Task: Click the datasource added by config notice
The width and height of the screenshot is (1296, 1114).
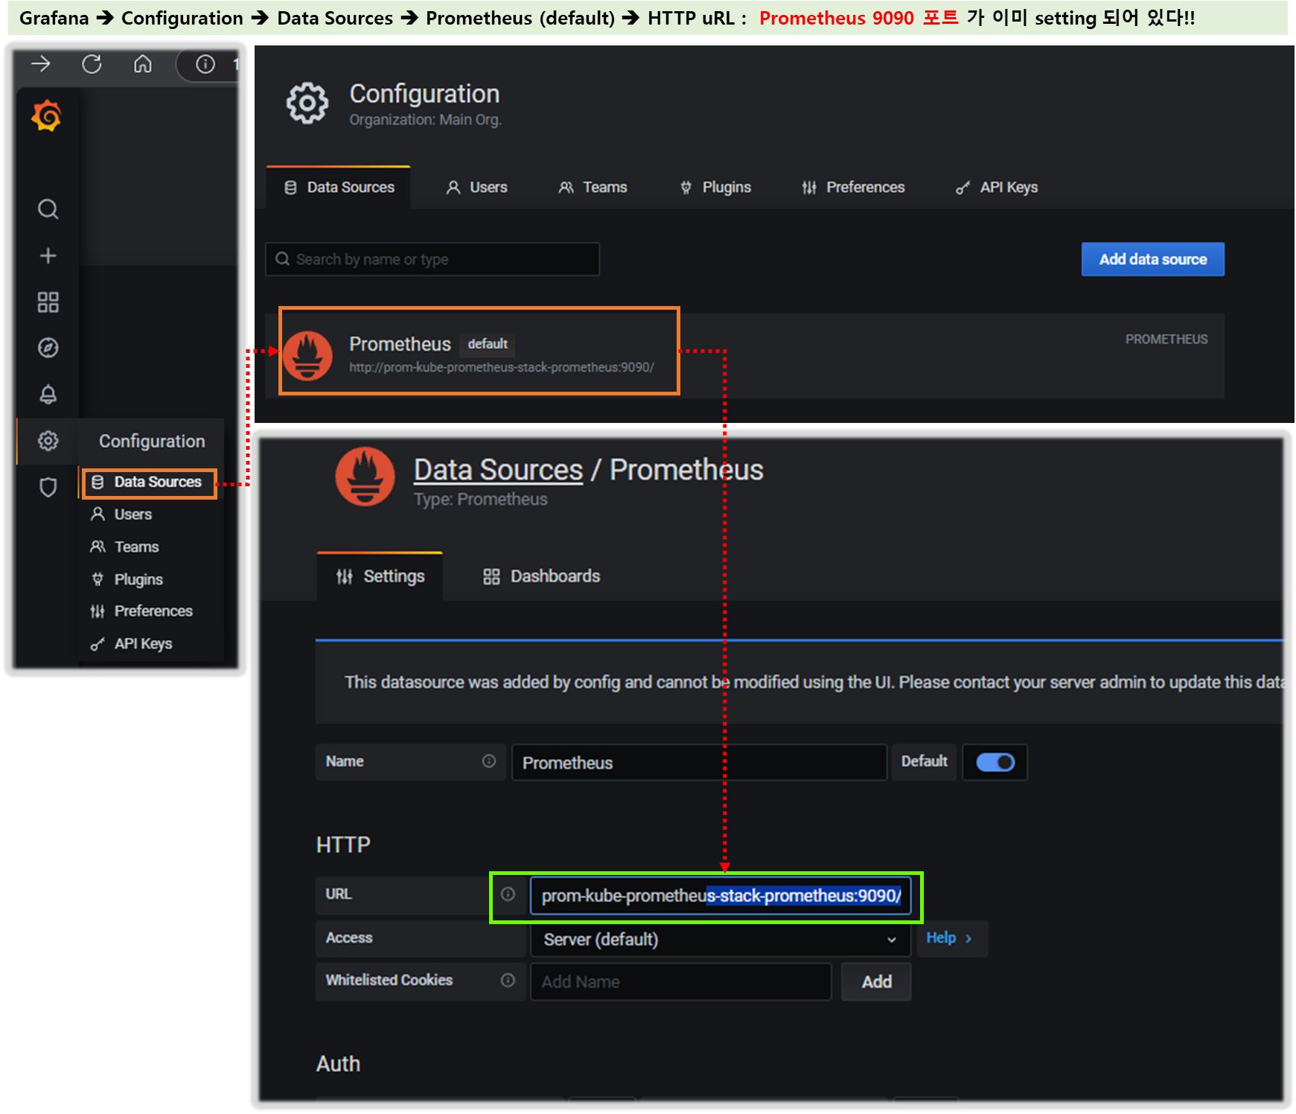Action: point(799,682)
